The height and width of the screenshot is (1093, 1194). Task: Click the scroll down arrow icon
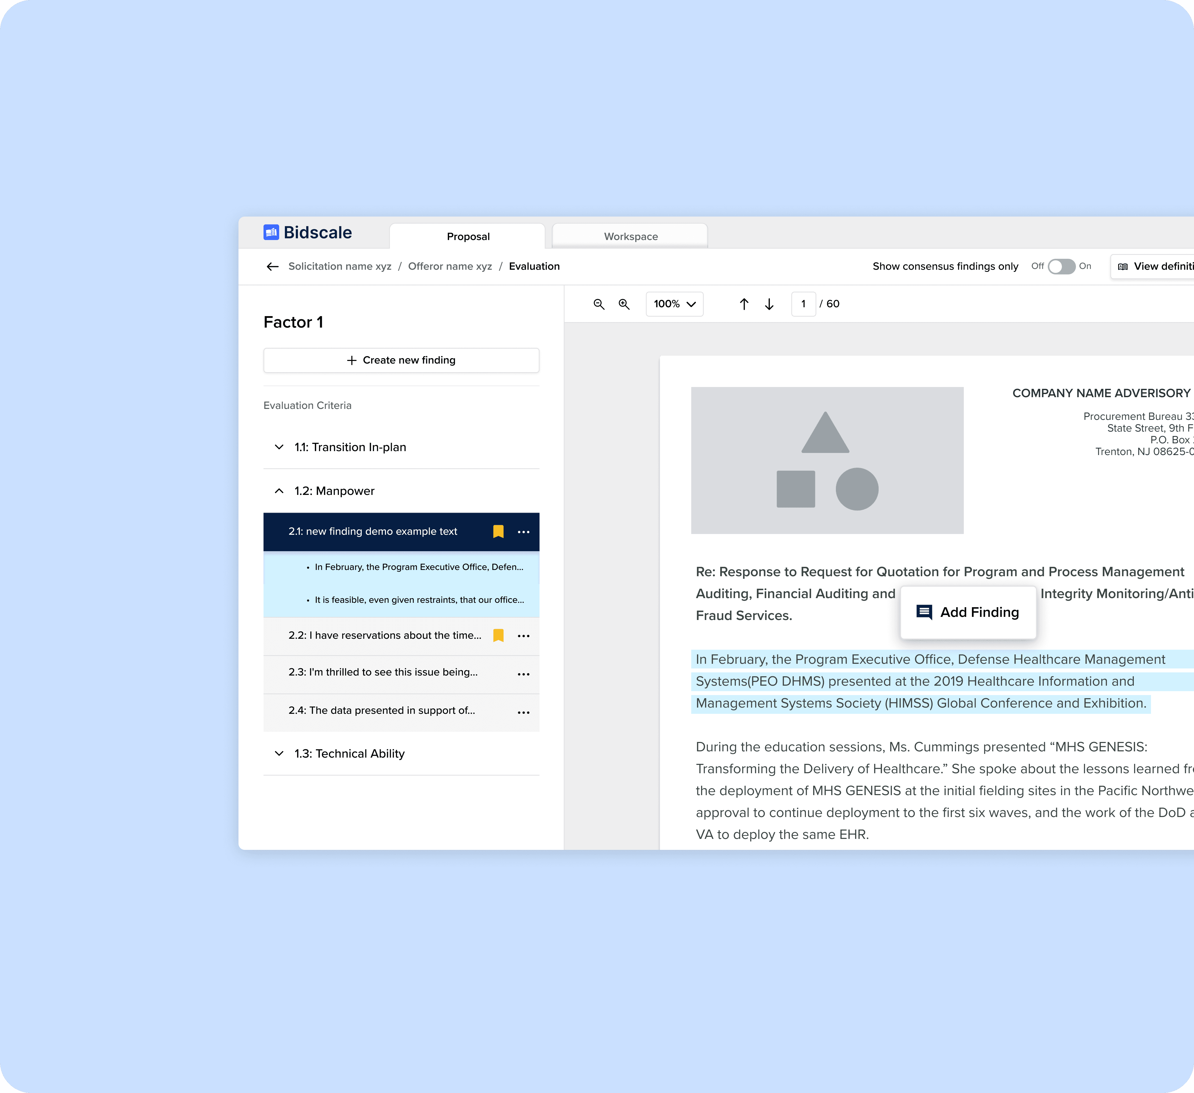(x=770, y=304)
